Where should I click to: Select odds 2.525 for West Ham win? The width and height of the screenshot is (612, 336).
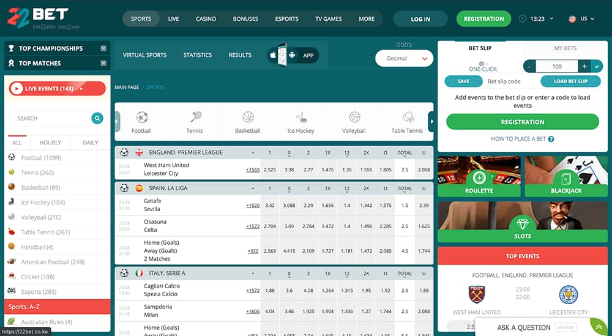point(270,170)
